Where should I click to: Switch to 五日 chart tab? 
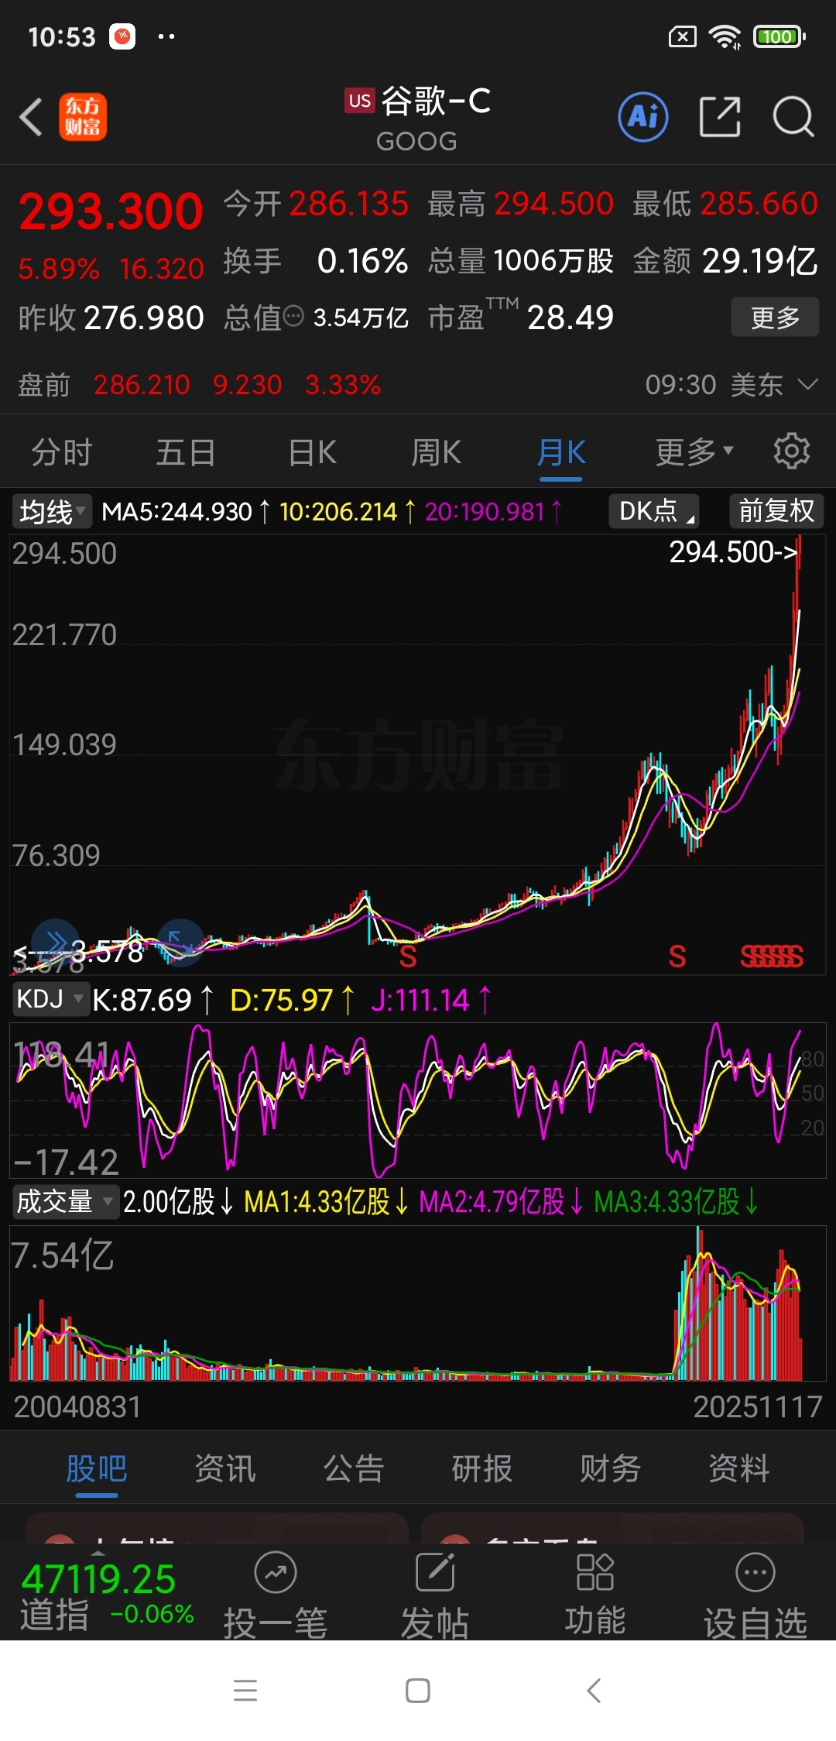click(186, 452)
